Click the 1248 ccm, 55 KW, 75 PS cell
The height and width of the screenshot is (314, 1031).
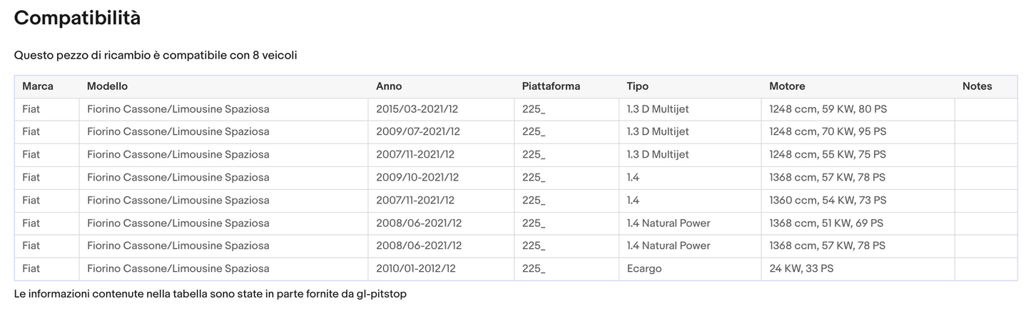(x=828, y=155)
